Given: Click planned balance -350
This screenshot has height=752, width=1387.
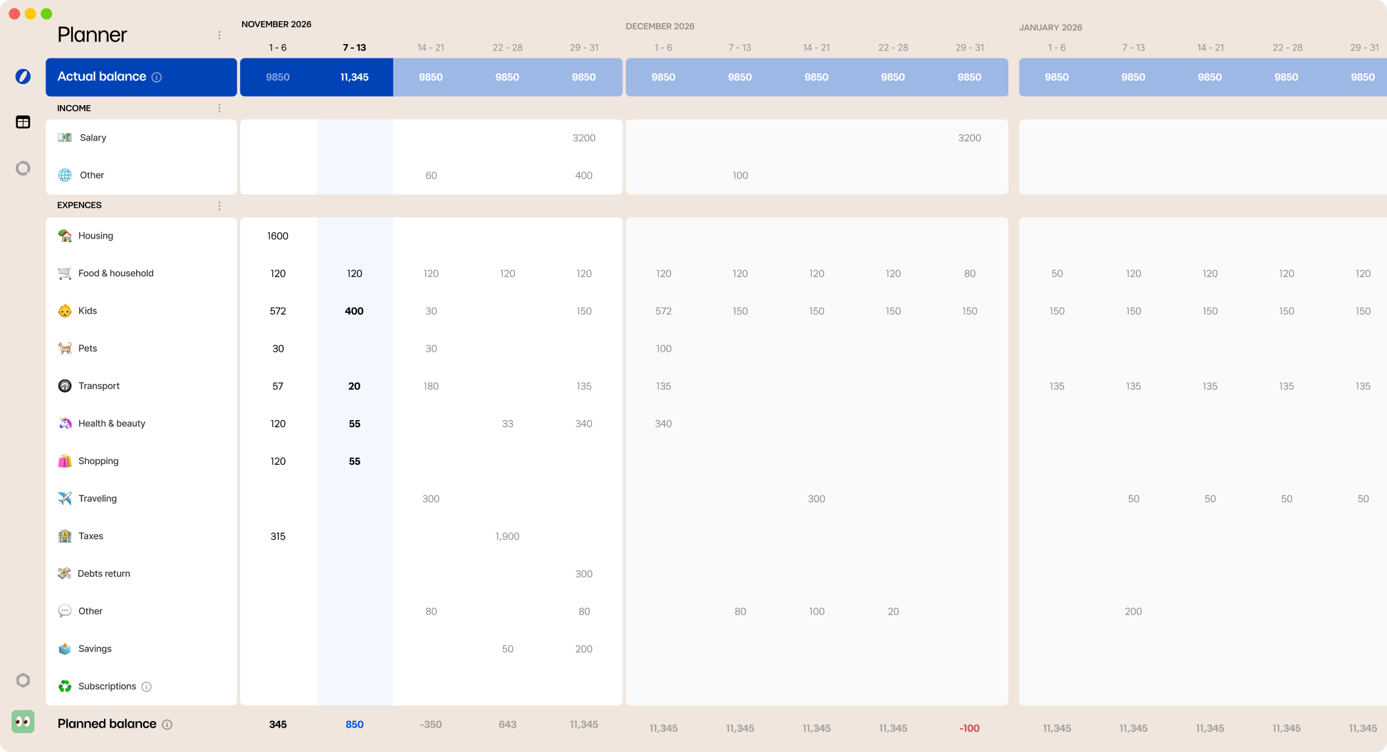Looking at the screenshot, I should pyautogui.click(x=431, y=724).
